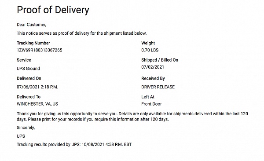Click the Delivered On label
The height and width of the screenshot is (161, 264).
coord(29,78)
